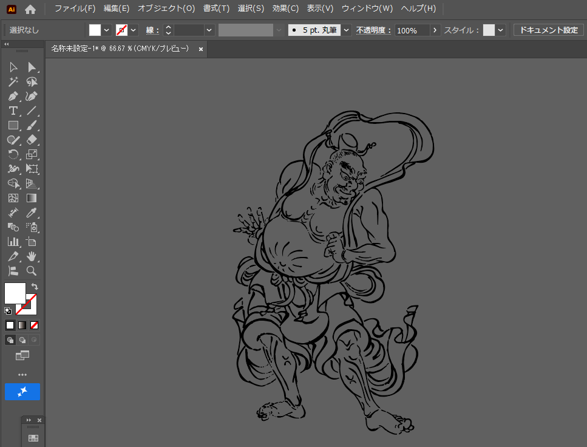Expand the 5 pt. 丸筆 brush dropdown
The image size is (587, 447).
click(346, 30)
